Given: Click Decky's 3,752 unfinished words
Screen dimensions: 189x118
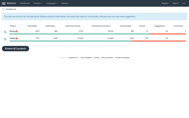Looking at the screenshot, I should pos(81,31).
